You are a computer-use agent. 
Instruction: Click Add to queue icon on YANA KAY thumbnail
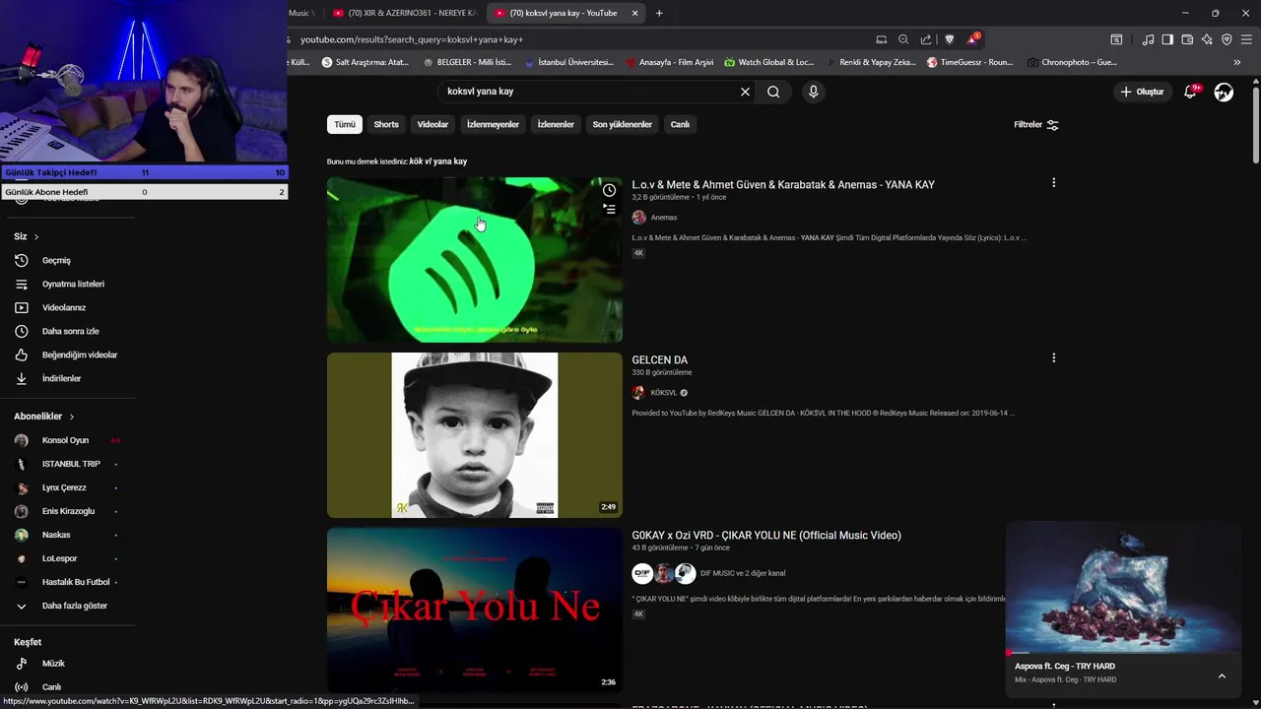click(x=609, y=209)
